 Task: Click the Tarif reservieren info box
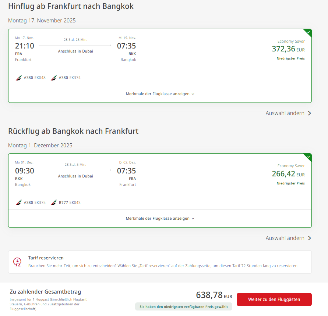click(x=160, y=262)
